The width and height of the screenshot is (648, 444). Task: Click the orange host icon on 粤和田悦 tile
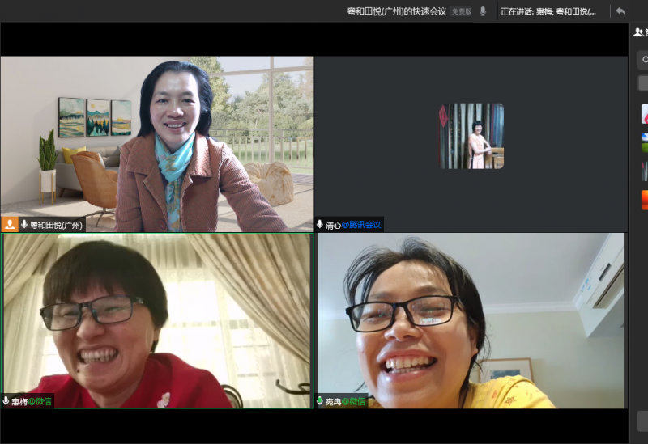tap(10, 225)
